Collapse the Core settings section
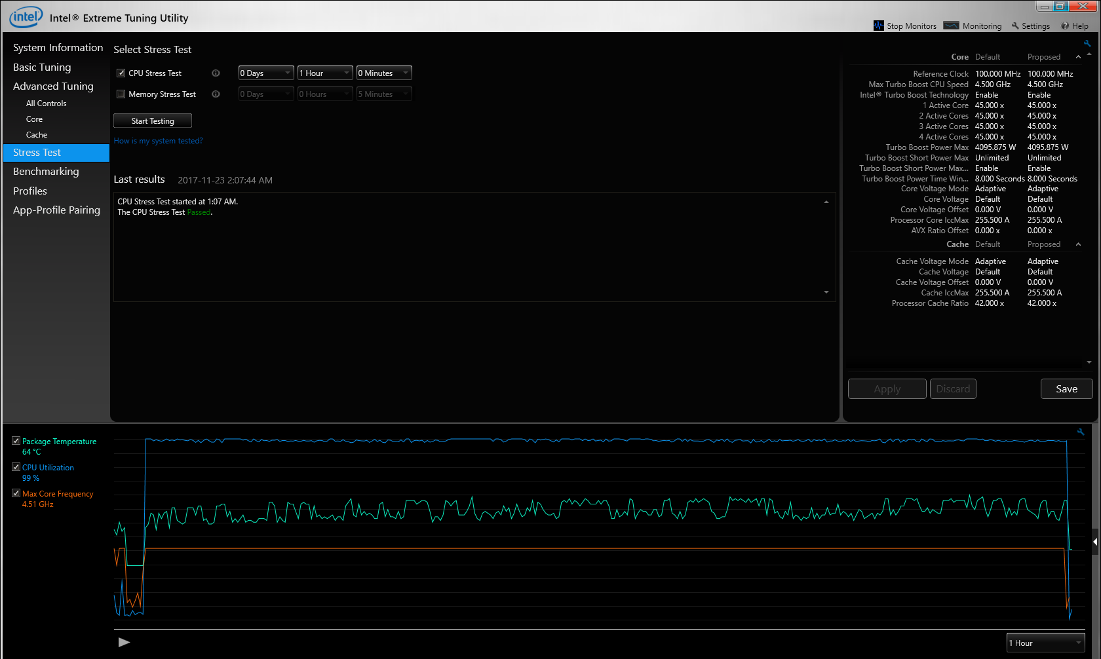Image resolution: width=1101 pixels, height=659 pixels. pyautogui.click(x=1078, y=57)
